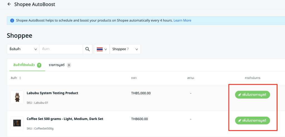Expand the chevron next to the flag
The image size is (285, 137).
coord(106,49)
